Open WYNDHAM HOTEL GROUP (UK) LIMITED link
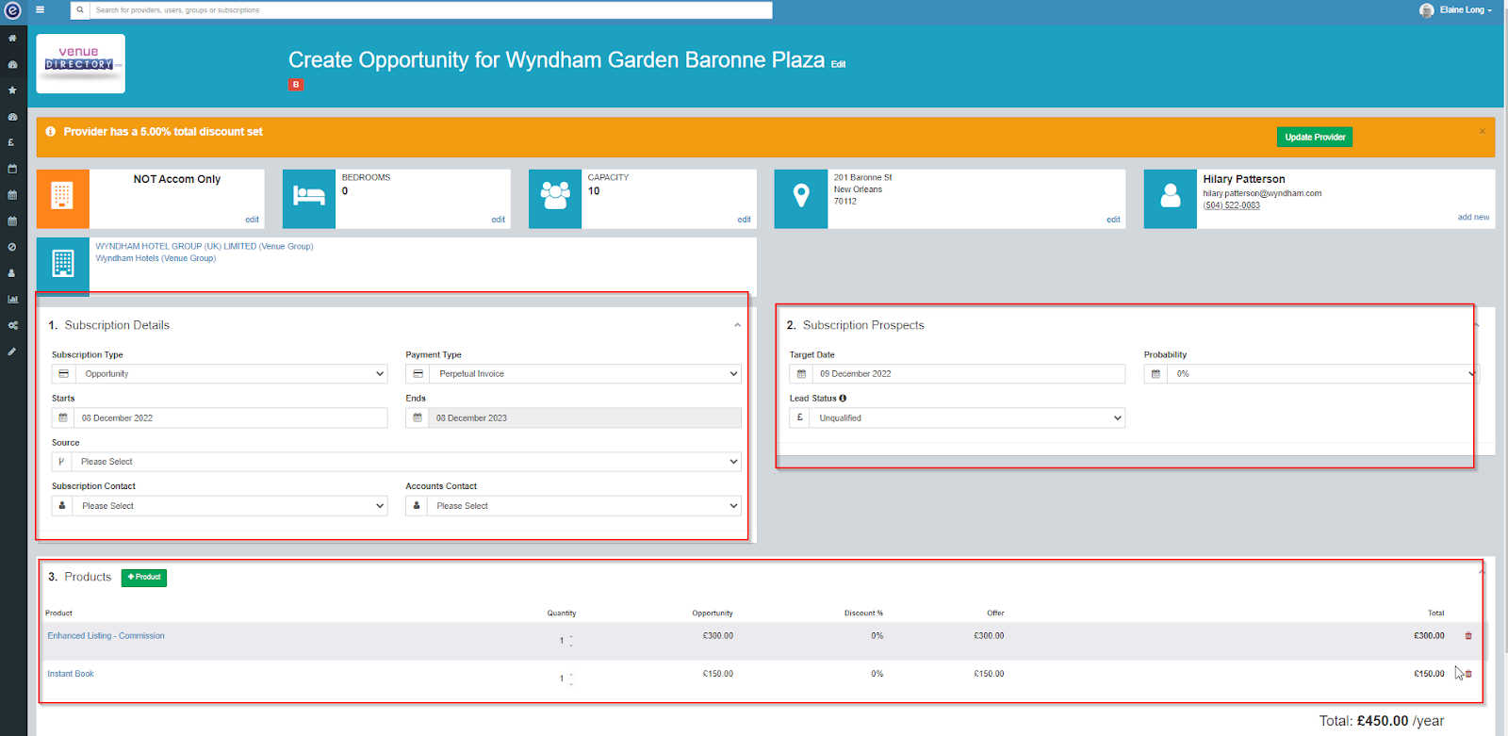This screenshot has width=1508, height=736. click(x=205, y=247)
